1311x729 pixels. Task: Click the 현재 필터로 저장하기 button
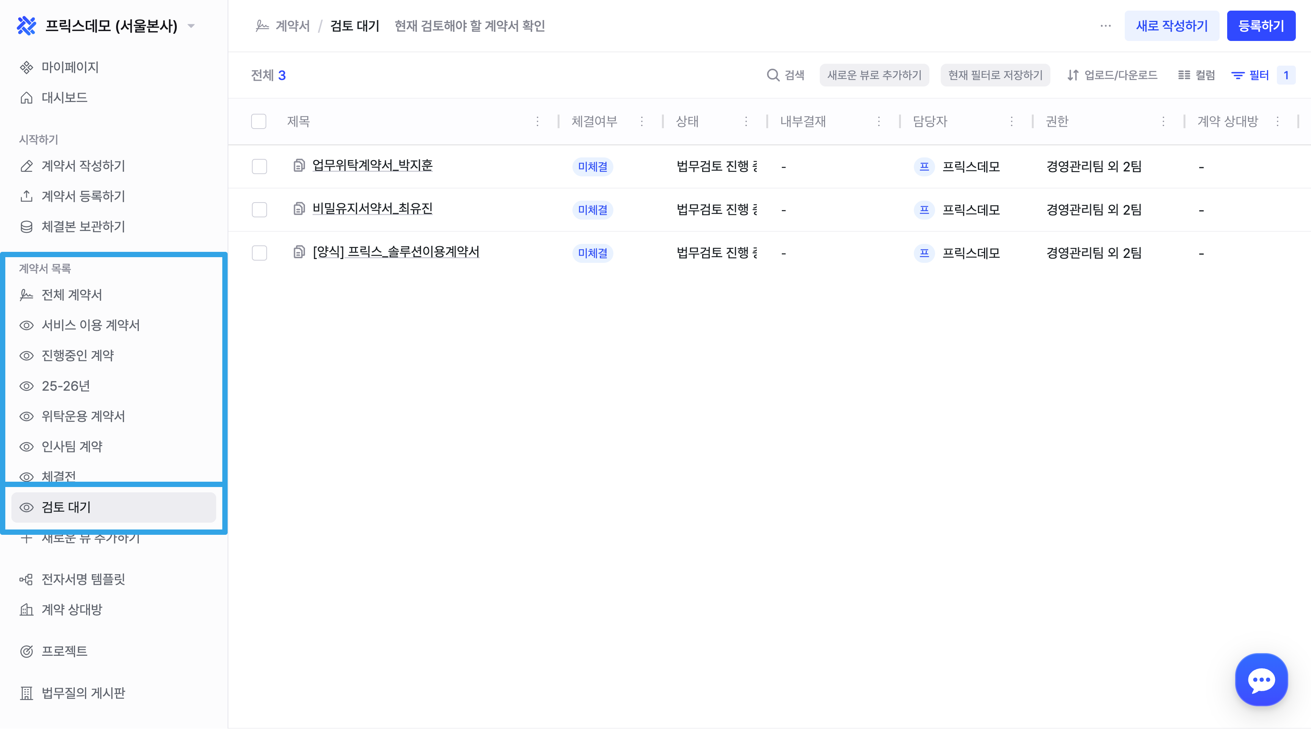click(x=995, y=75)
